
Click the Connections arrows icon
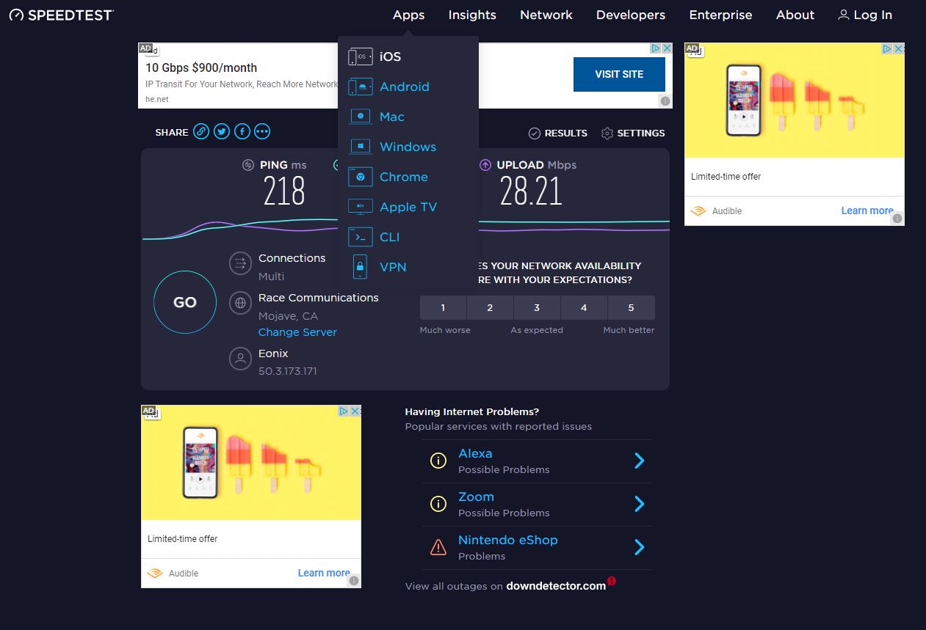[x=240, y=263]
